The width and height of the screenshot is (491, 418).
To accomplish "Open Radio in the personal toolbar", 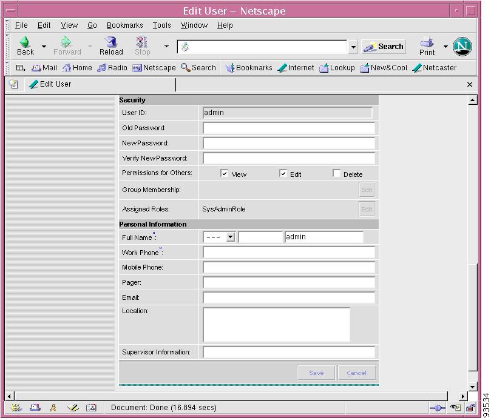I will click(112, 68).
